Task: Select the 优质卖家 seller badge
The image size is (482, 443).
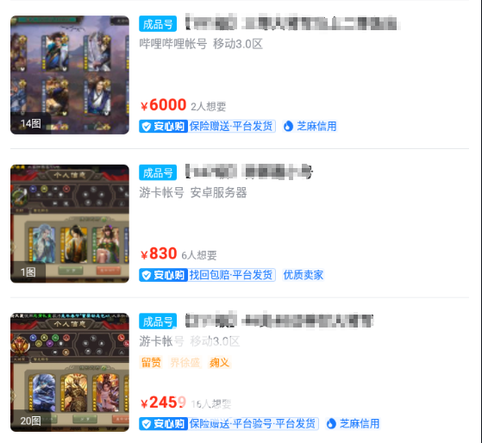Action: point(304,275)
